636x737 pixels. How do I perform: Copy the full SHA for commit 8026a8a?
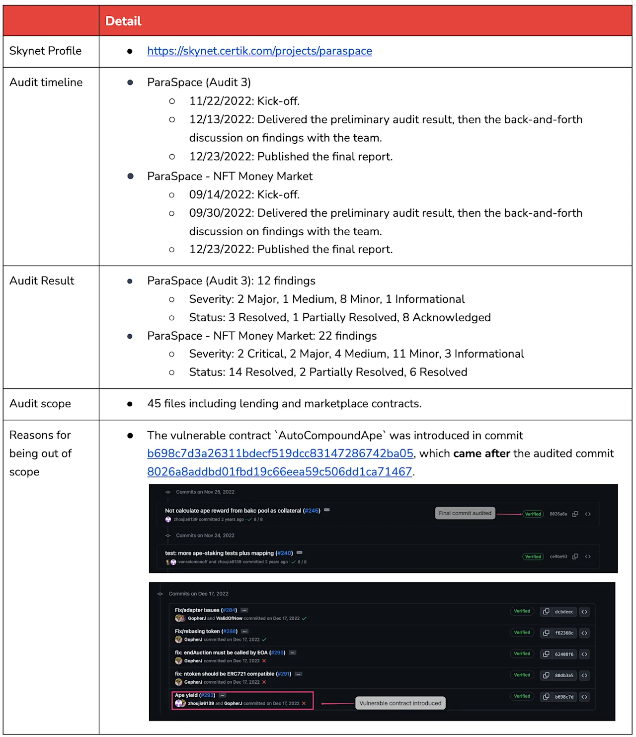575,514
